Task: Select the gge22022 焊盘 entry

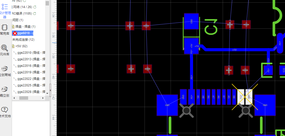Action: [31, 79]
